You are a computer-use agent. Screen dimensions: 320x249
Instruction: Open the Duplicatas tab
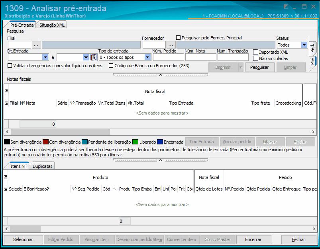(43, 166)
